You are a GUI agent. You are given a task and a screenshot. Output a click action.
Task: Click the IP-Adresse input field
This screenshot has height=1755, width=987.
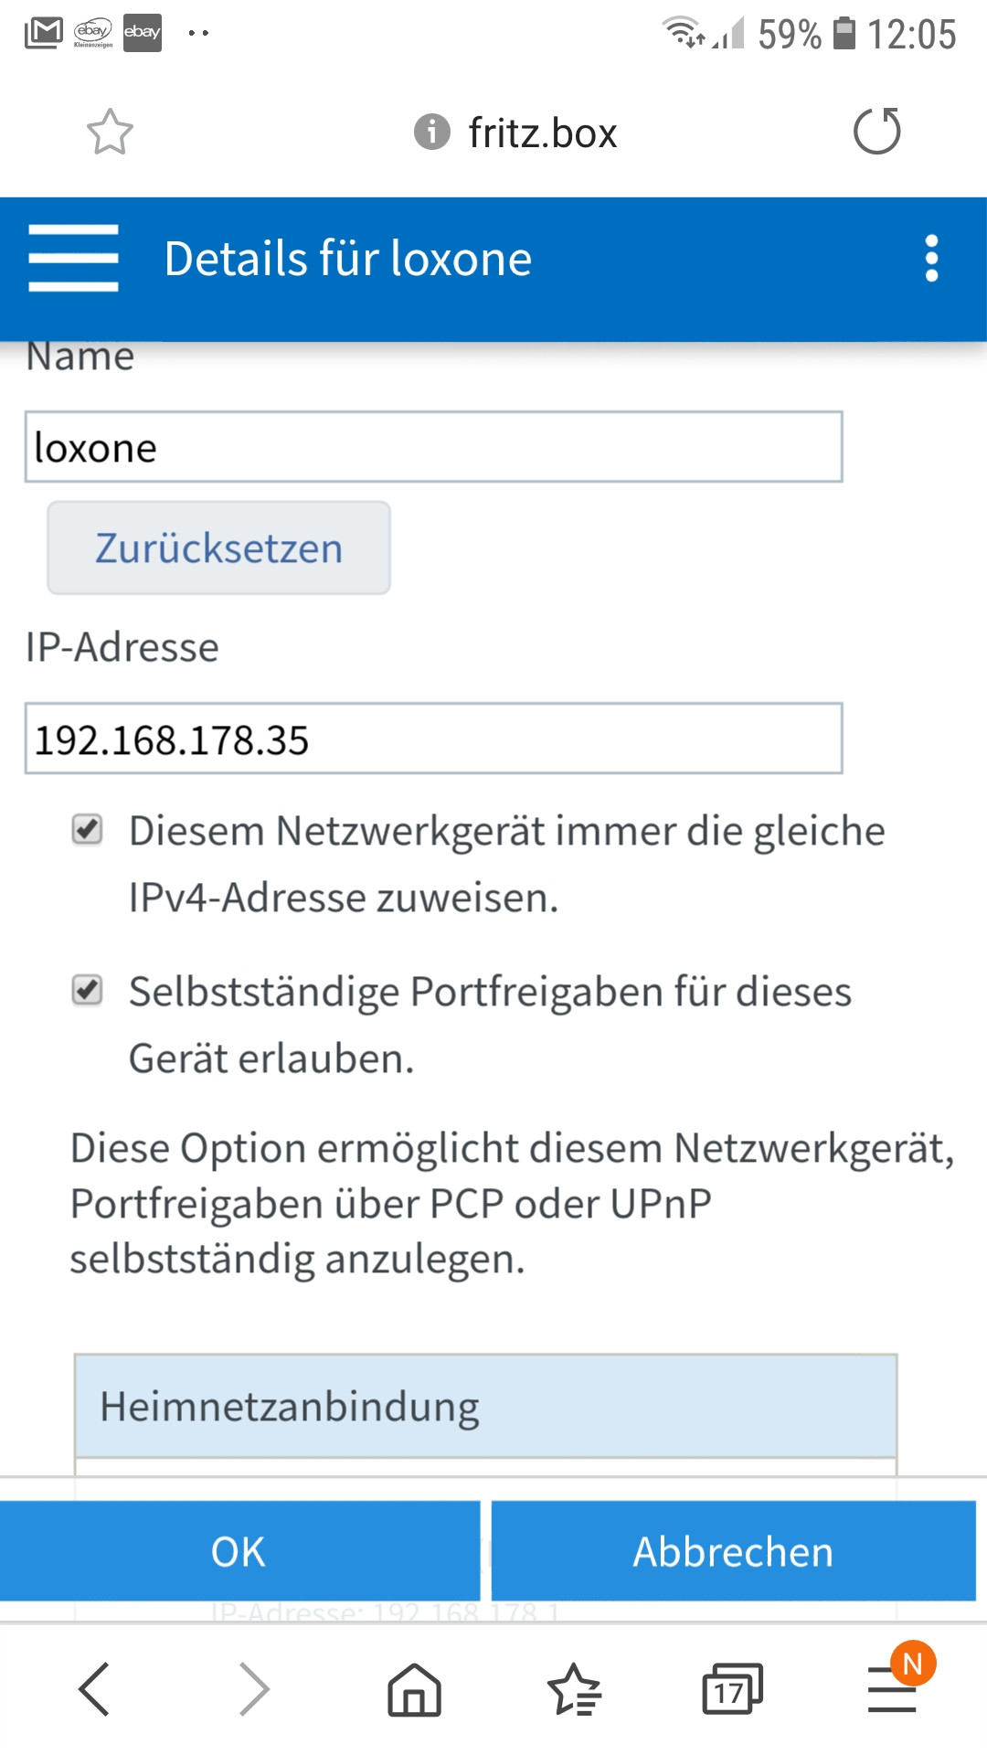click(433, 739)
